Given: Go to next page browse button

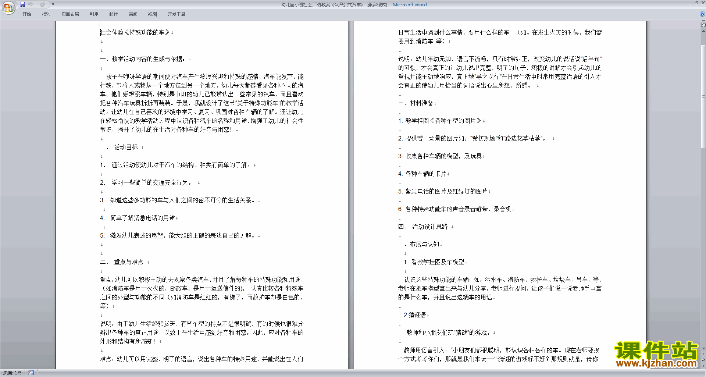Looking at the screenshot, I should click(703, 366).
